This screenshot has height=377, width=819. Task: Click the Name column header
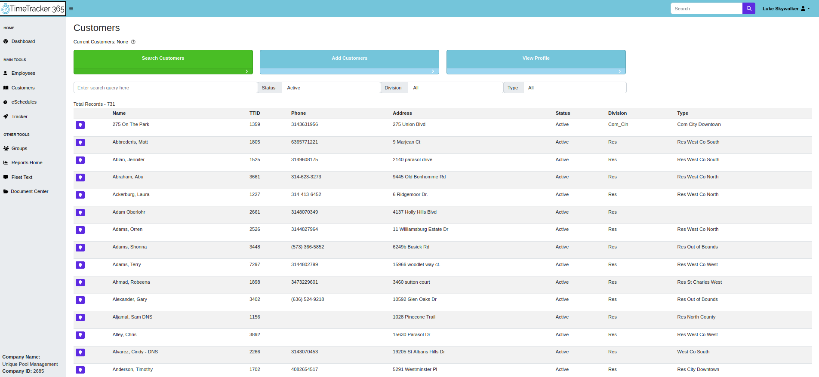(119, 113)
